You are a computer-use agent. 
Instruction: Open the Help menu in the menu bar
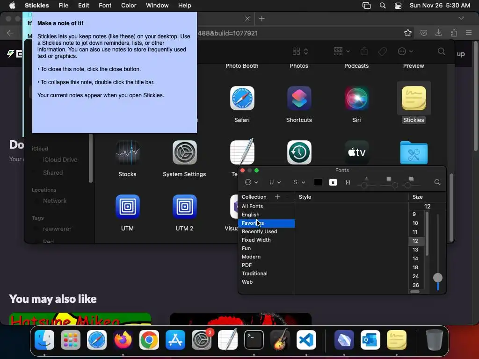pyautogui.click(x=184, y=6)
